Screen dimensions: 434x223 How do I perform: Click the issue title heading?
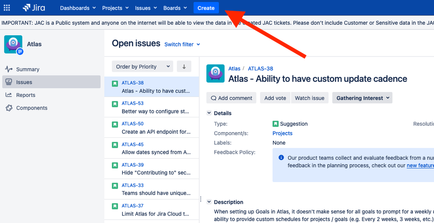[x=318, y=79]
